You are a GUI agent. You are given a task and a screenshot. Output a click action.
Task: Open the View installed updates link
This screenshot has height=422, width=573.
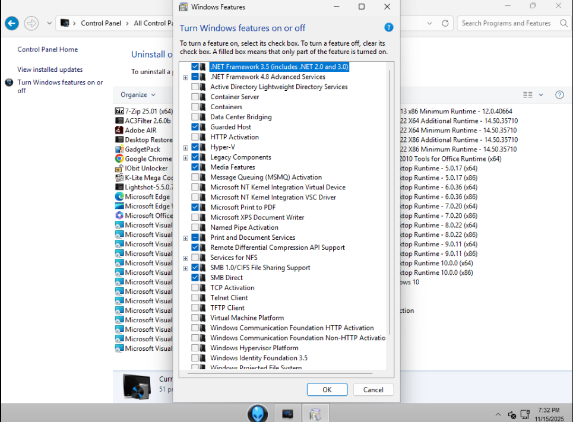[x=50, y=69]
